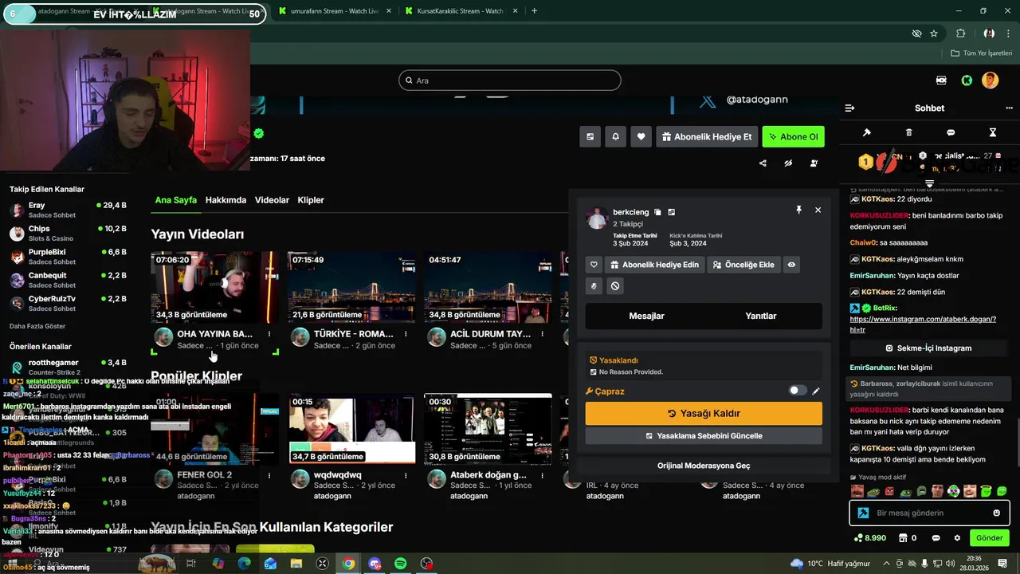Open options for Ataberk doğan clip
Image resolution: width=1020 pixels, height=574 pixels.
542,475
